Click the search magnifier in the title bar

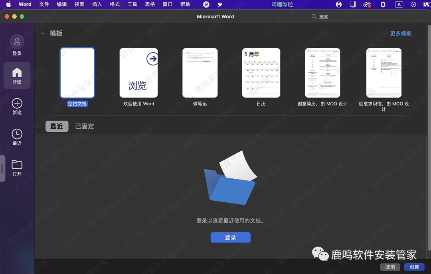[314, 16]
